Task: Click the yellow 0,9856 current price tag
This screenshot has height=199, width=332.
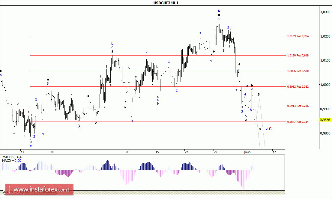Action: 325,120
